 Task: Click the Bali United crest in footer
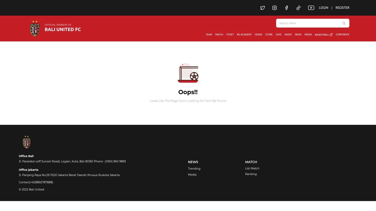[27, 142]
